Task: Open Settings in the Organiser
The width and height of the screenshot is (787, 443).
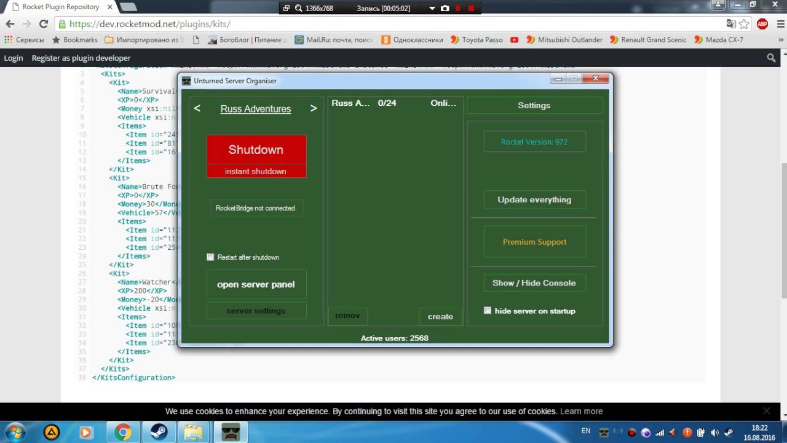Action: 534,105
